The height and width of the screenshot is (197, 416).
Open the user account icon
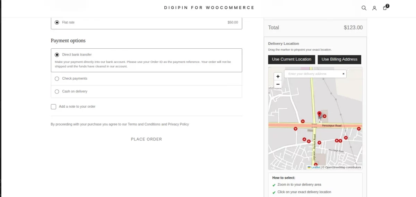[x=374, y=8]
